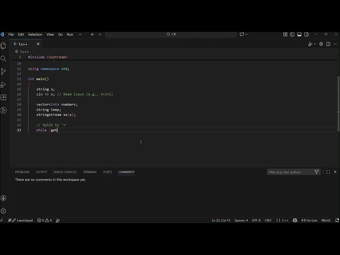This screenshot has width=340, height=255.
Task: Open the View menu
Action: click(x=50, y=34)
